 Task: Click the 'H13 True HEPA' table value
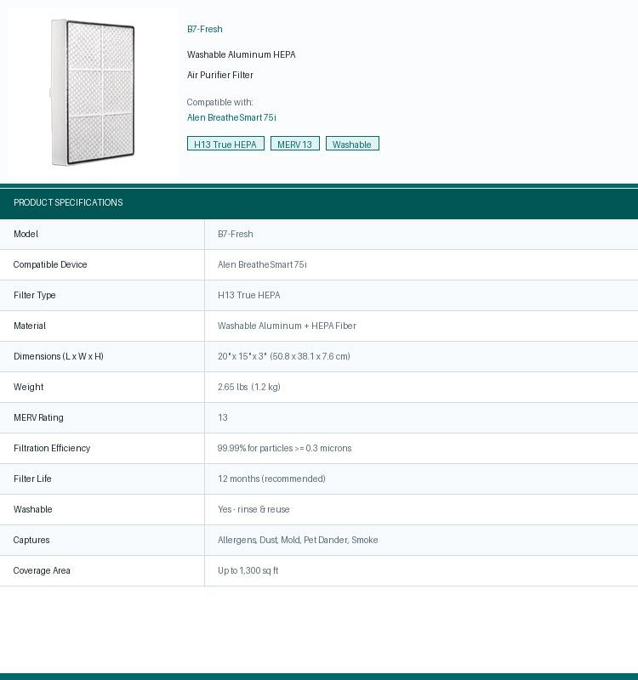point(249,295)
